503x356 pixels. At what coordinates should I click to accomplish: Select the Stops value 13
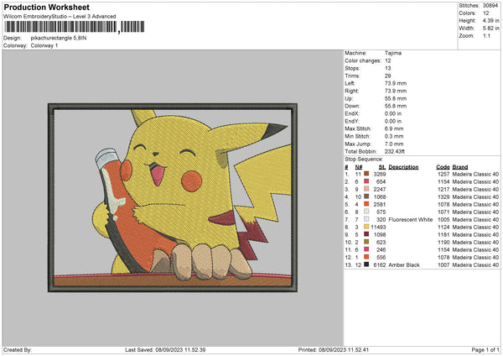point(388,68)
